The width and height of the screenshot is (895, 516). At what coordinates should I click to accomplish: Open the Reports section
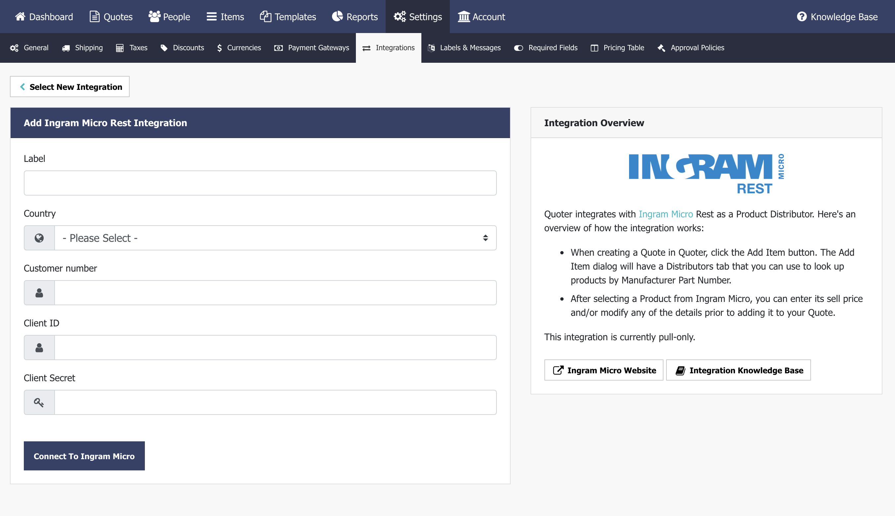355,16
